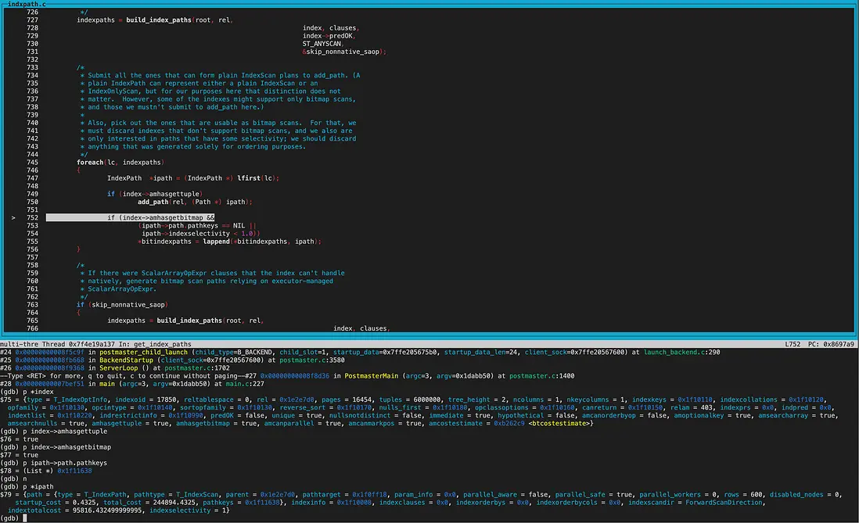This screenshot has width=859, height=523.
Task: Click the $76 = true output line
Action: [19, 439]
